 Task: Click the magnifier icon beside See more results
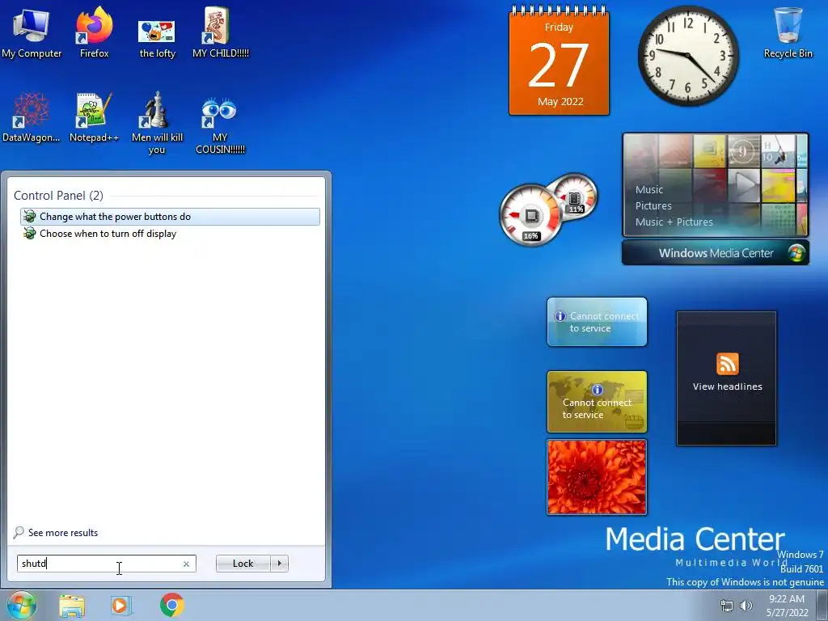19,532
